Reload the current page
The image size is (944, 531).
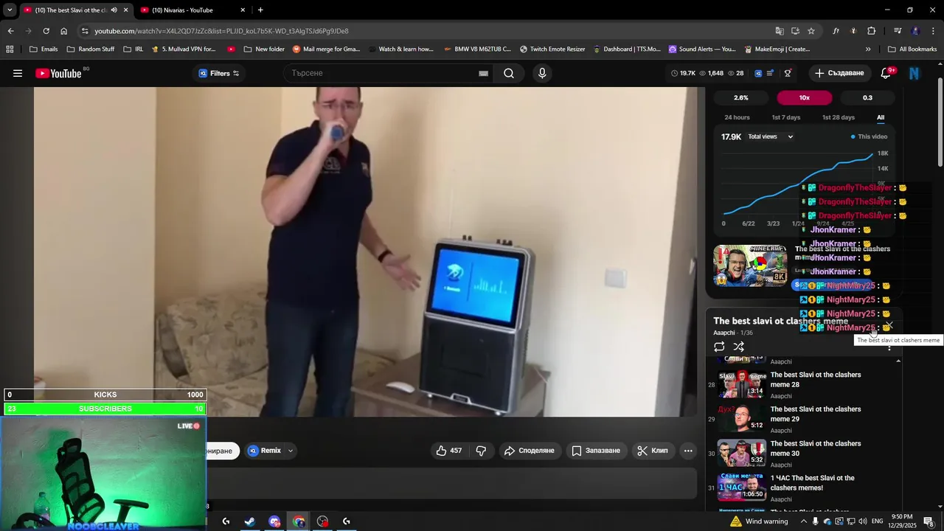coord(46,31)
